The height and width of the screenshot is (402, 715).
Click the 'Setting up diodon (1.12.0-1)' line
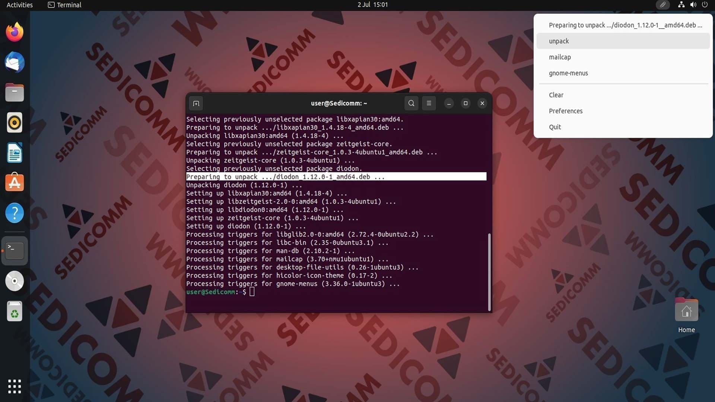[246, 226]
